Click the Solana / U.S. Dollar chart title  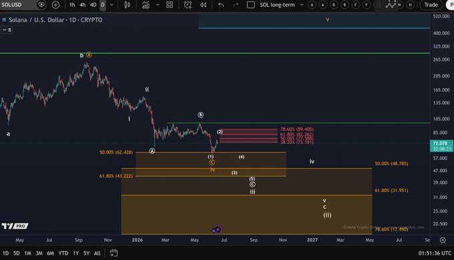point(55,20)
